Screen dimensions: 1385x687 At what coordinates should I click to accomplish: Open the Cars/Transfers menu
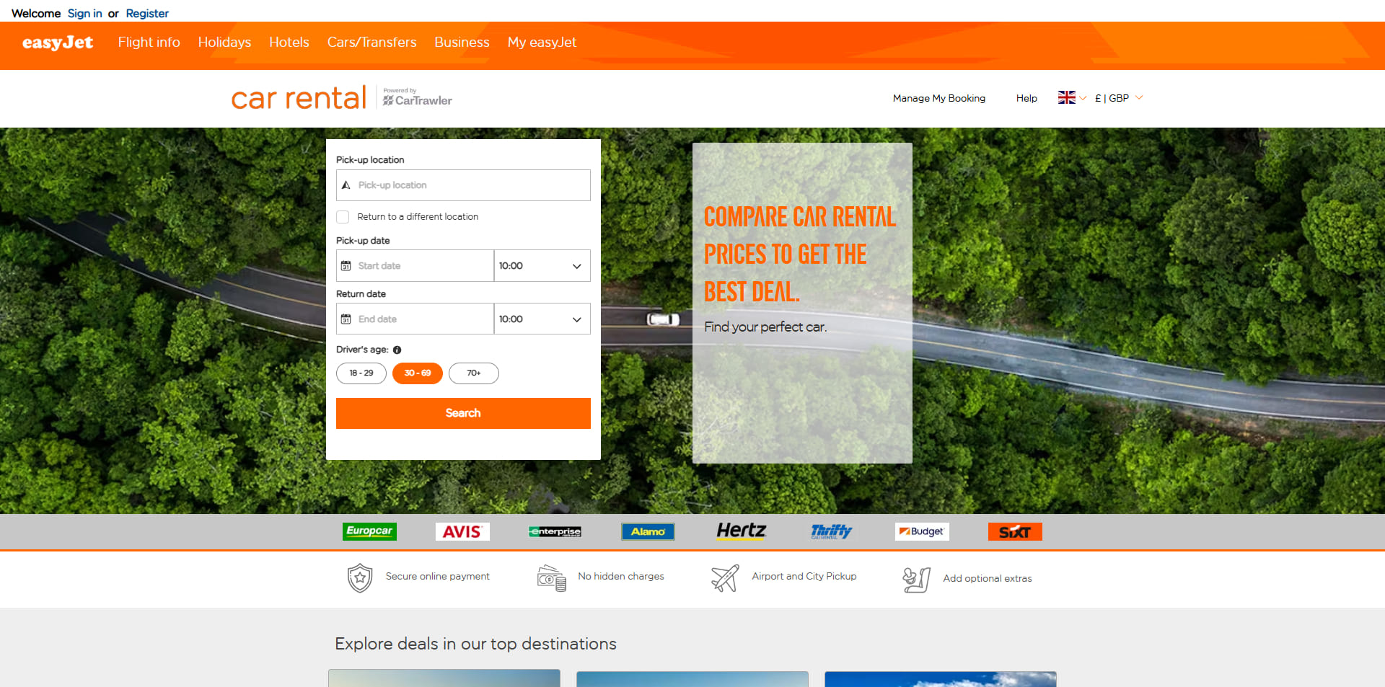tap(372, 43)
